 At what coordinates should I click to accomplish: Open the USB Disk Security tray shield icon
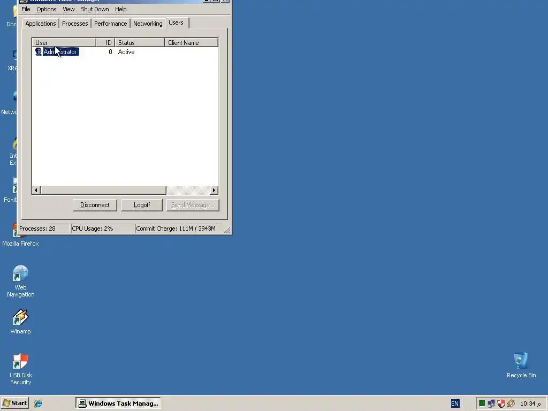click(x=501, y=404)
